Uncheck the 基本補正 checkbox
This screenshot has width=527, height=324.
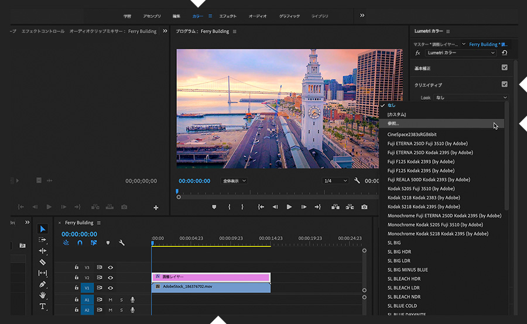pos(505,68)
